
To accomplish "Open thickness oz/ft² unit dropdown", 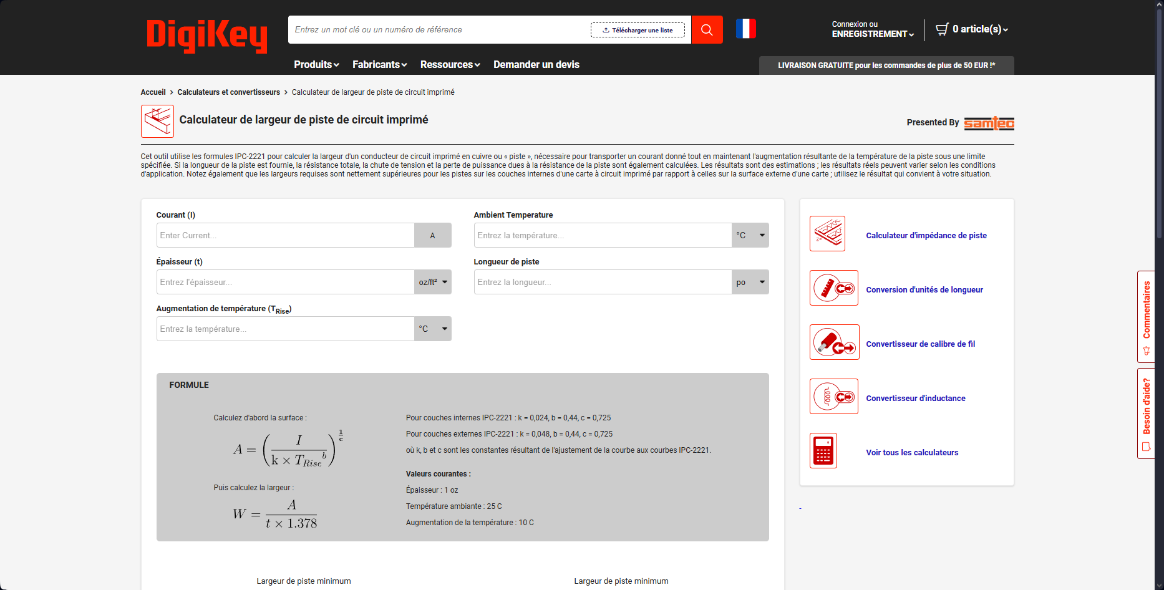I will click(x=433, y=282).
